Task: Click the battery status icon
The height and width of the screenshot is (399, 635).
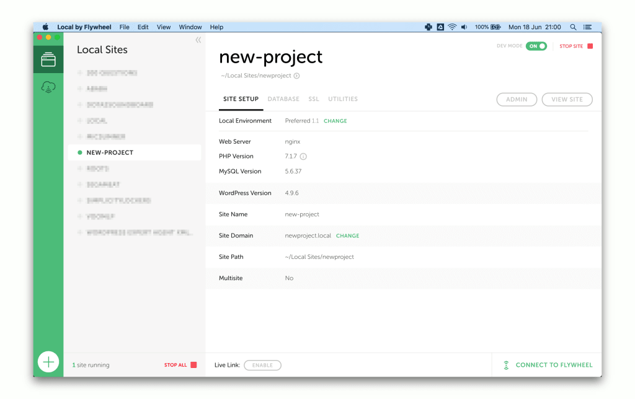Action: (x=495, y=27)
